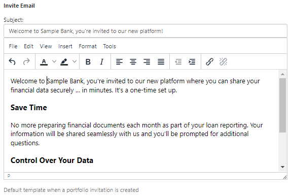293x196 pixels.
Task: Open the Format menu
Action: point(88,46)
